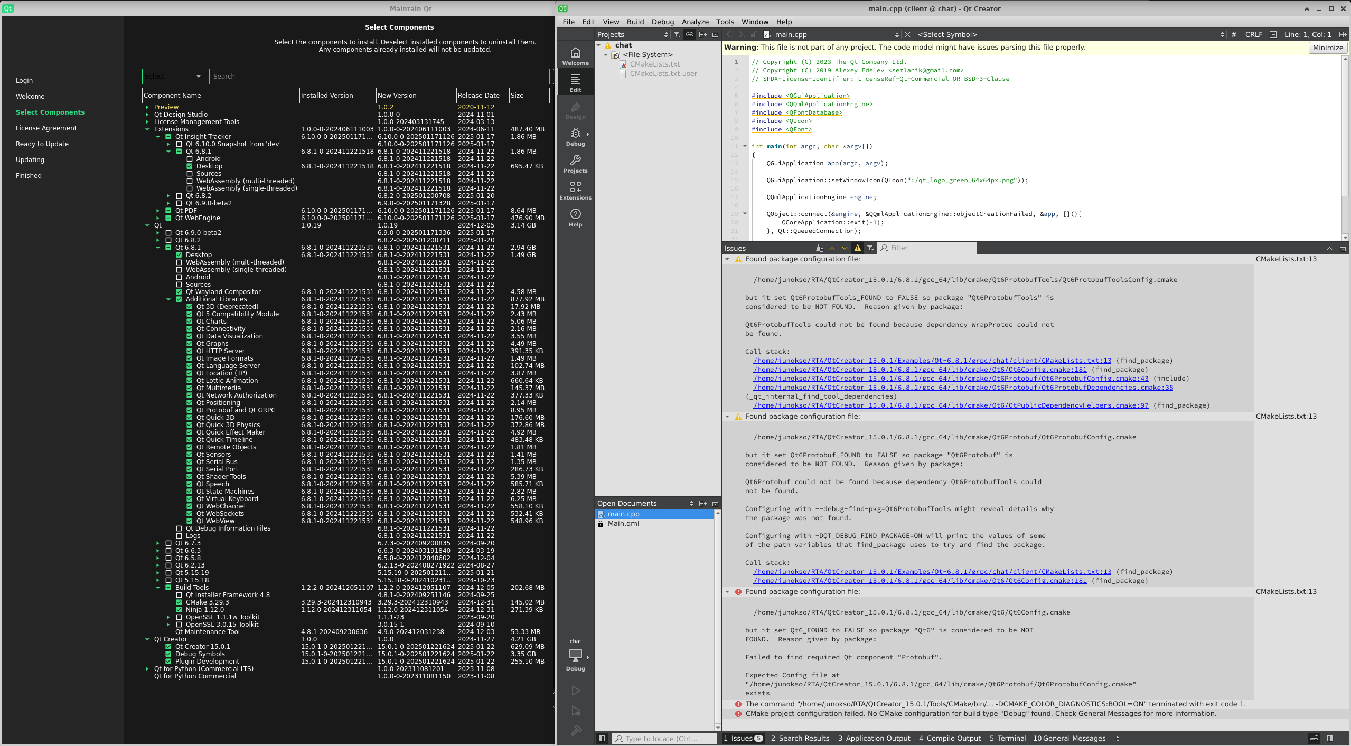The height and width of the screenshot is (746, 1351).
Task: Click the Go Forward arrow in editor toolbar
Action: [x=742, y=34]
